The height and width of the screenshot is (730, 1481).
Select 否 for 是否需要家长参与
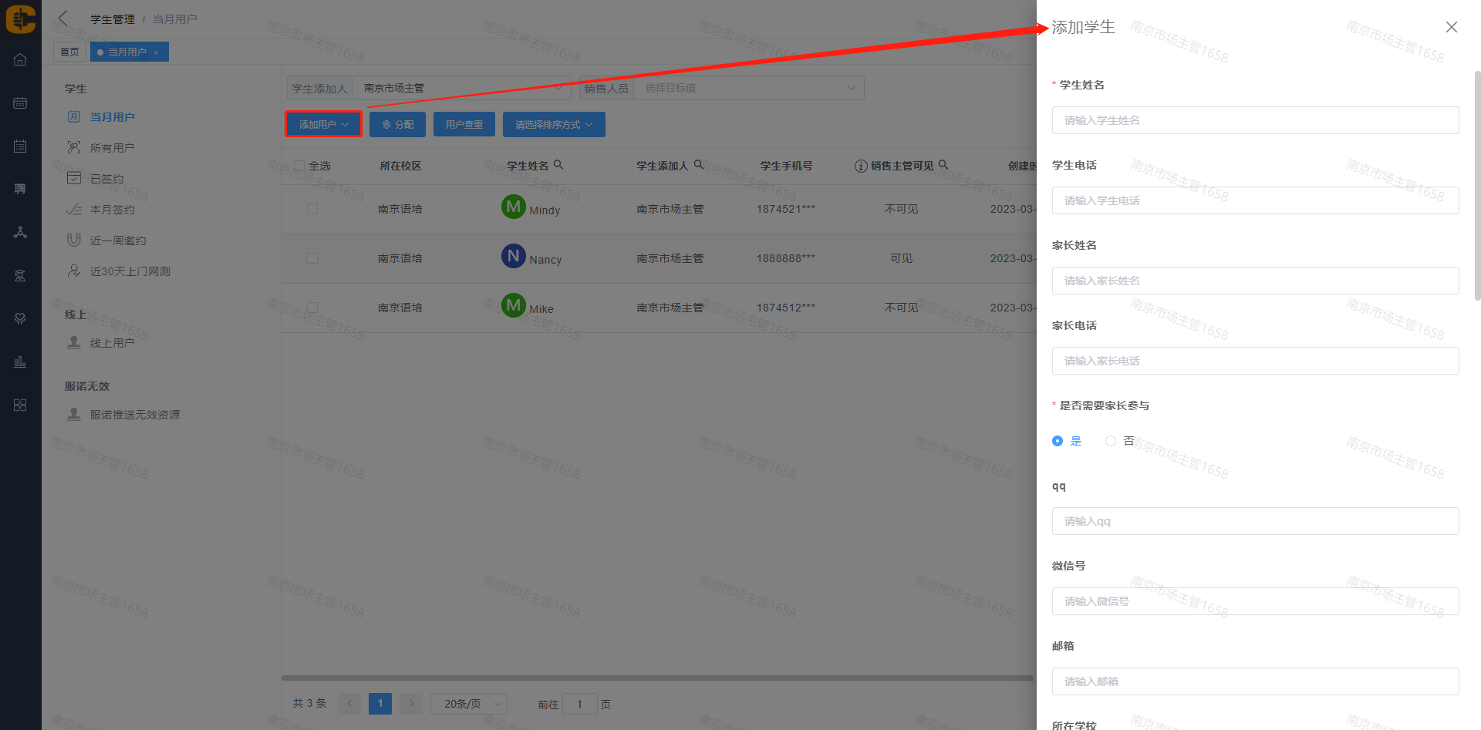[1111, 441]
